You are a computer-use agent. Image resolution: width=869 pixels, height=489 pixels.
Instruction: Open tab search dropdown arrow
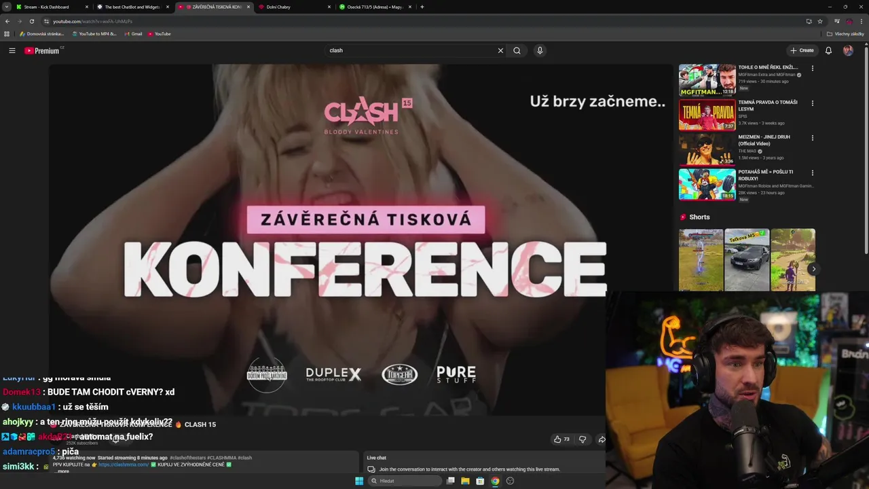(x=6, y=7)
